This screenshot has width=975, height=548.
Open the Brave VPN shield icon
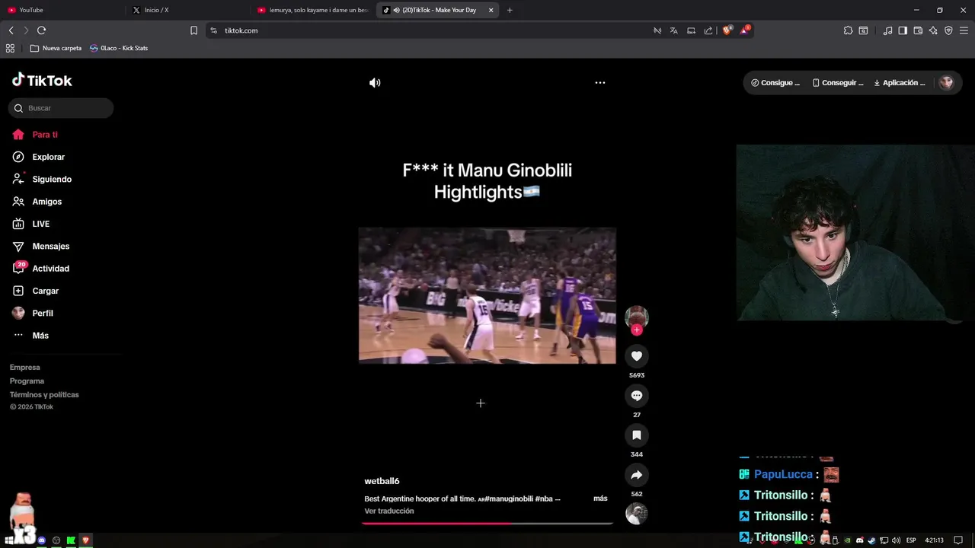tap(948, 30)
